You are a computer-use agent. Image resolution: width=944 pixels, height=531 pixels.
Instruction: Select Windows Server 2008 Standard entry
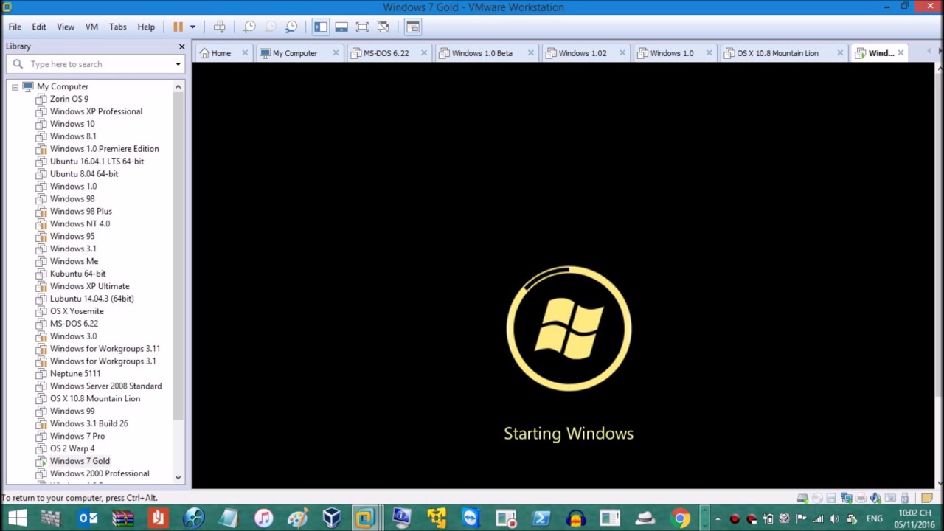(105, 386)
